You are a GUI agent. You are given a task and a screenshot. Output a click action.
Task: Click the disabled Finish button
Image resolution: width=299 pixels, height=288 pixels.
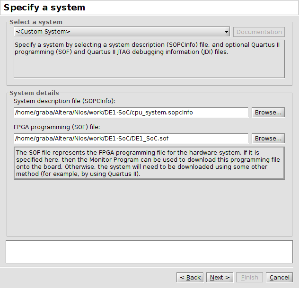249,277
